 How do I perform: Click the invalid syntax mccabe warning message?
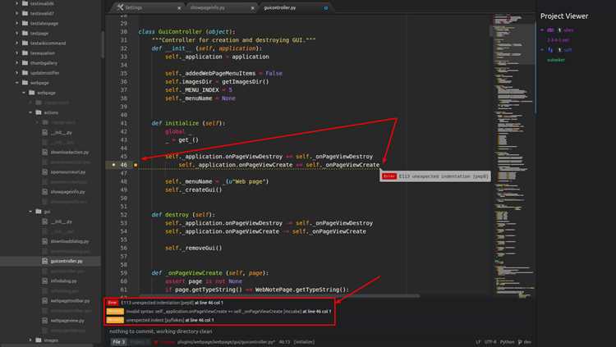click(228, 311)
